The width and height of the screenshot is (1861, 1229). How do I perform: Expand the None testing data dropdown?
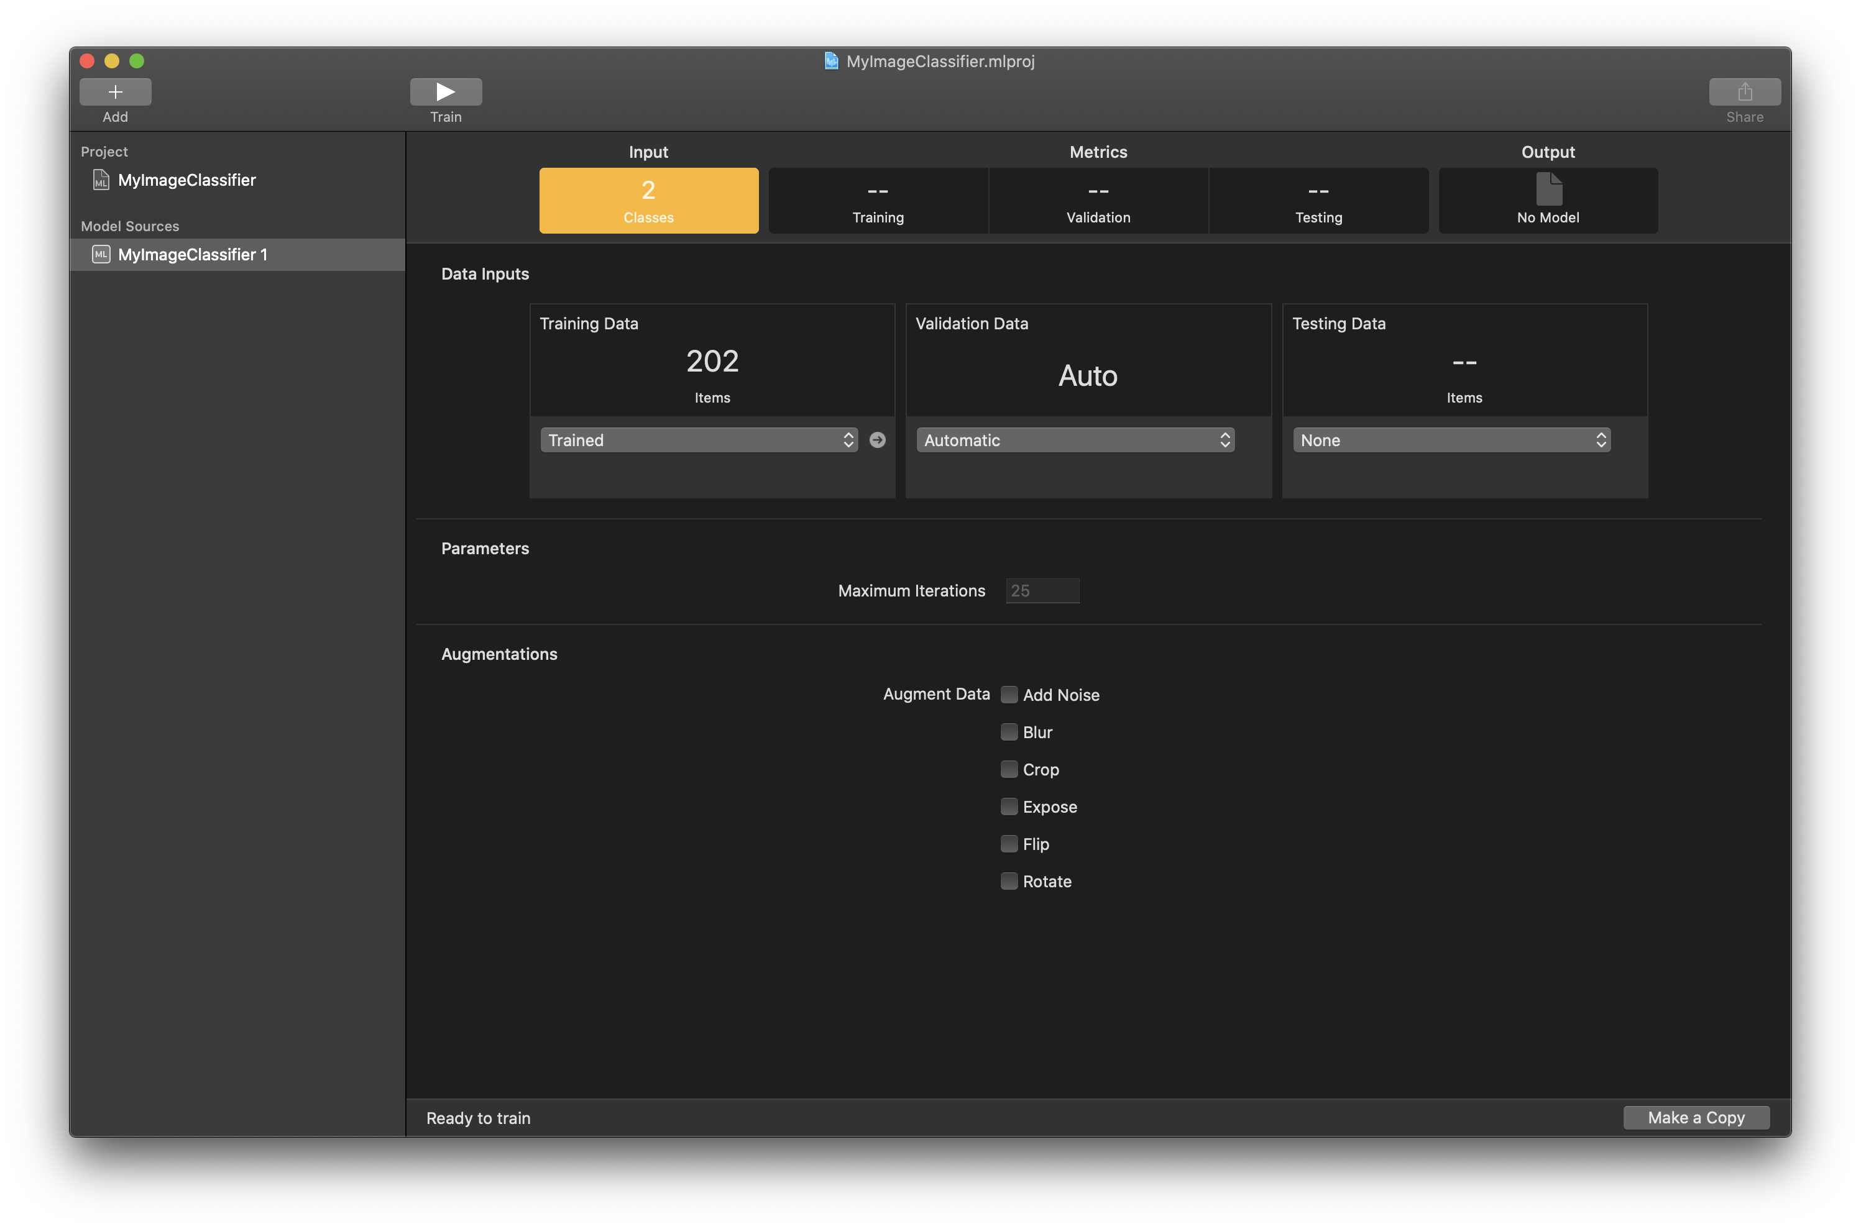1451,440
